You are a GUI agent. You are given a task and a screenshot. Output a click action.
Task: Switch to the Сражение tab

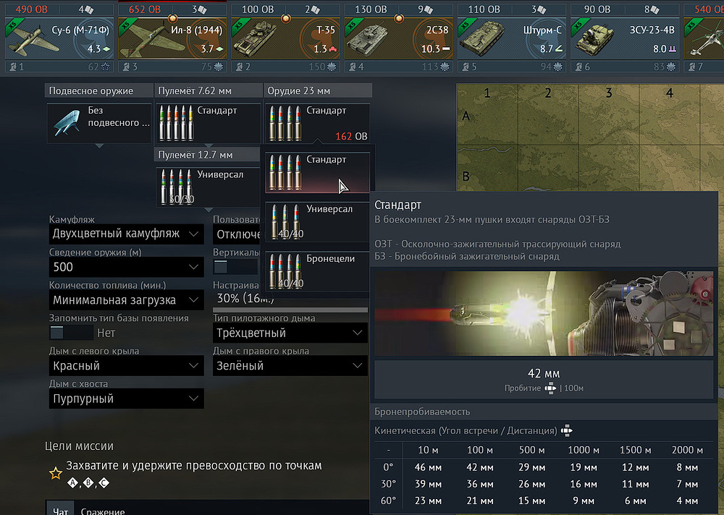point(103,511)
